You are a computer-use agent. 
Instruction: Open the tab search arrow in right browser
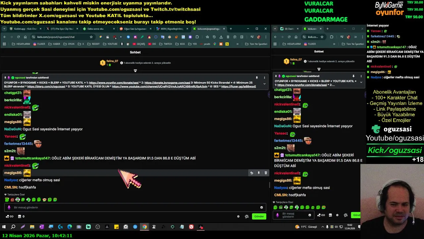click(275, 29)
